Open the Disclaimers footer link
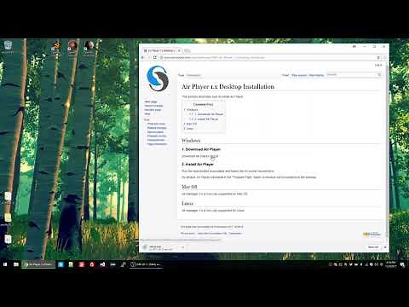 coord(235,234)
